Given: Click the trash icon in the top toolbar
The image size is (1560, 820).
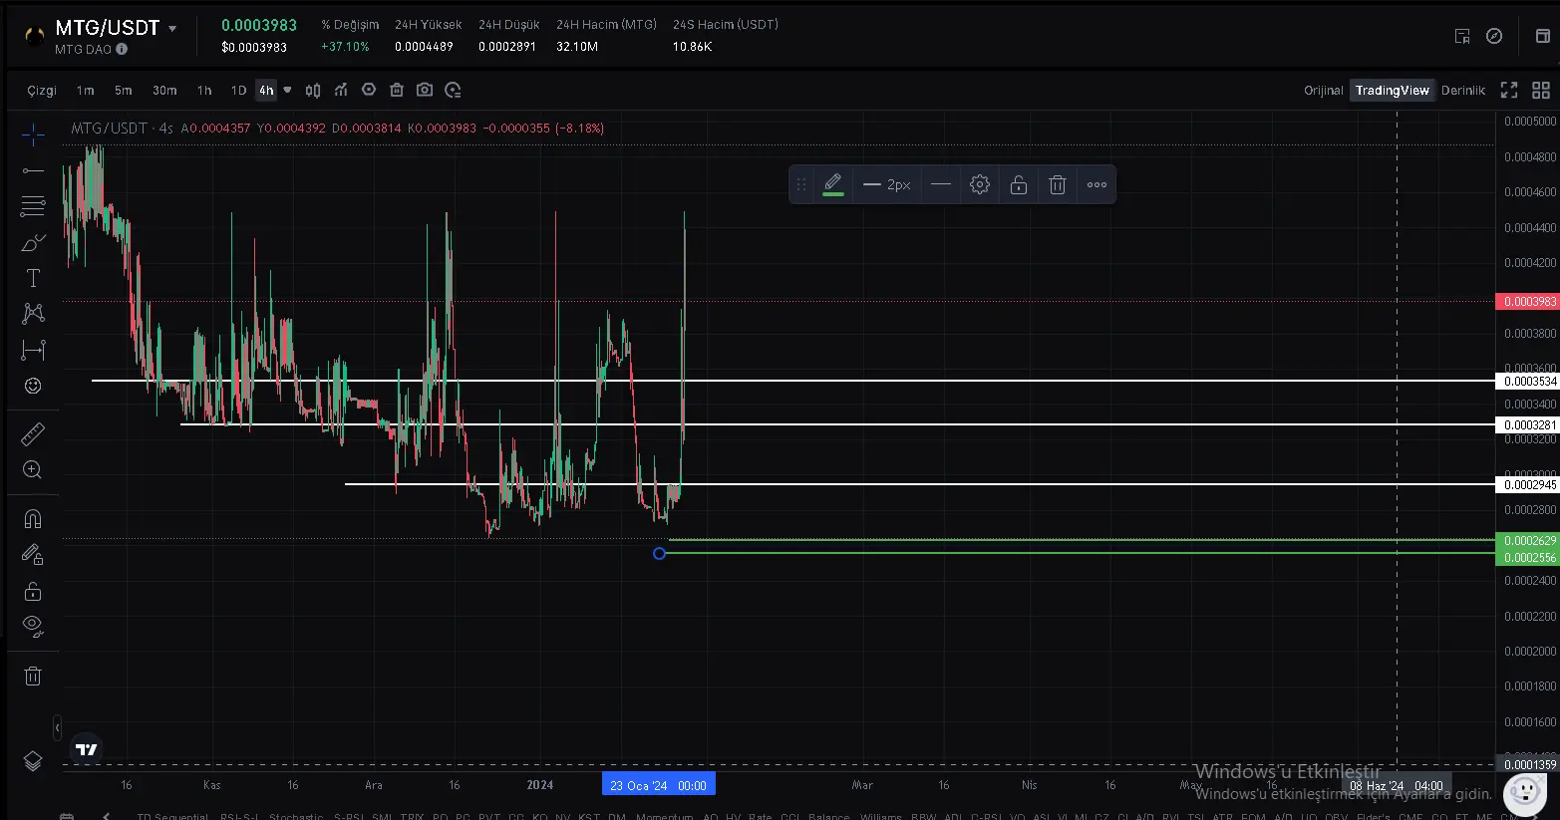Looking at the screenshot, I should (397, 90).
